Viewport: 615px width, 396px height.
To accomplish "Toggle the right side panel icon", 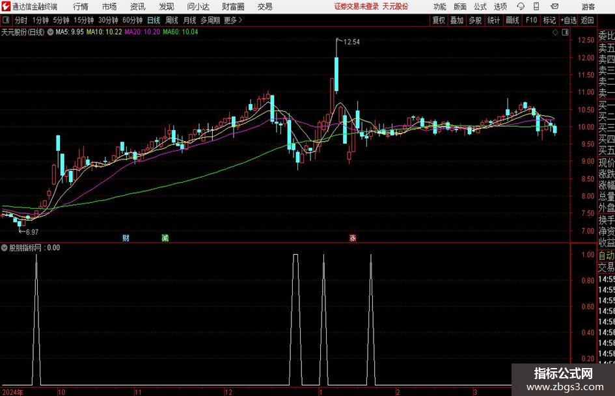I will [565, 33].
